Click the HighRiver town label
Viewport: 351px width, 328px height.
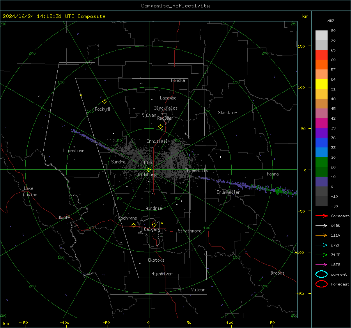[x=162, y=274]
